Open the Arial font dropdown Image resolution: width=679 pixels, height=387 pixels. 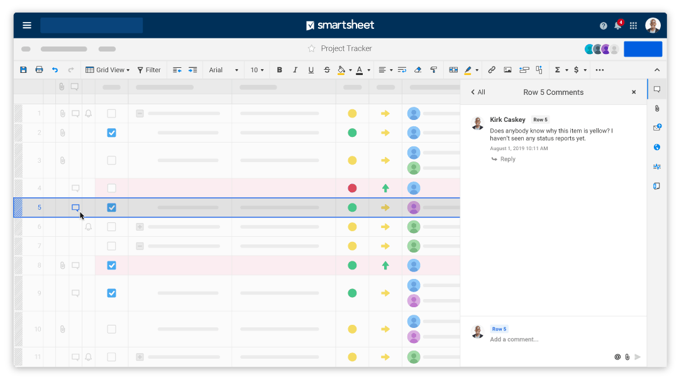click(x=224, y=70)
